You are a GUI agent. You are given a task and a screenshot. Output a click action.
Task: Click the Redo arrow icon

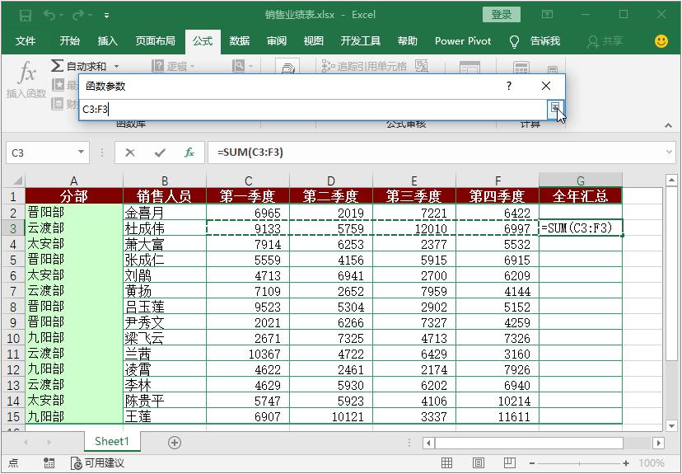pos(79,15)
